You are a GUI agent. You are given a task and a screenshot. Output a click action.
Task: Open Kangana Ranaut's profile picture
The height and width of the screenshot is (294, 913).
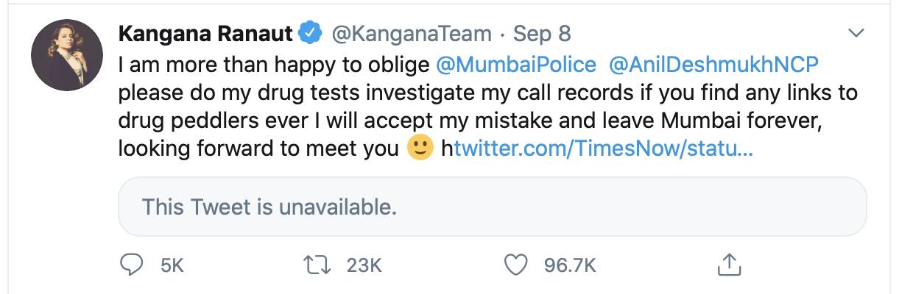[66, 55]
